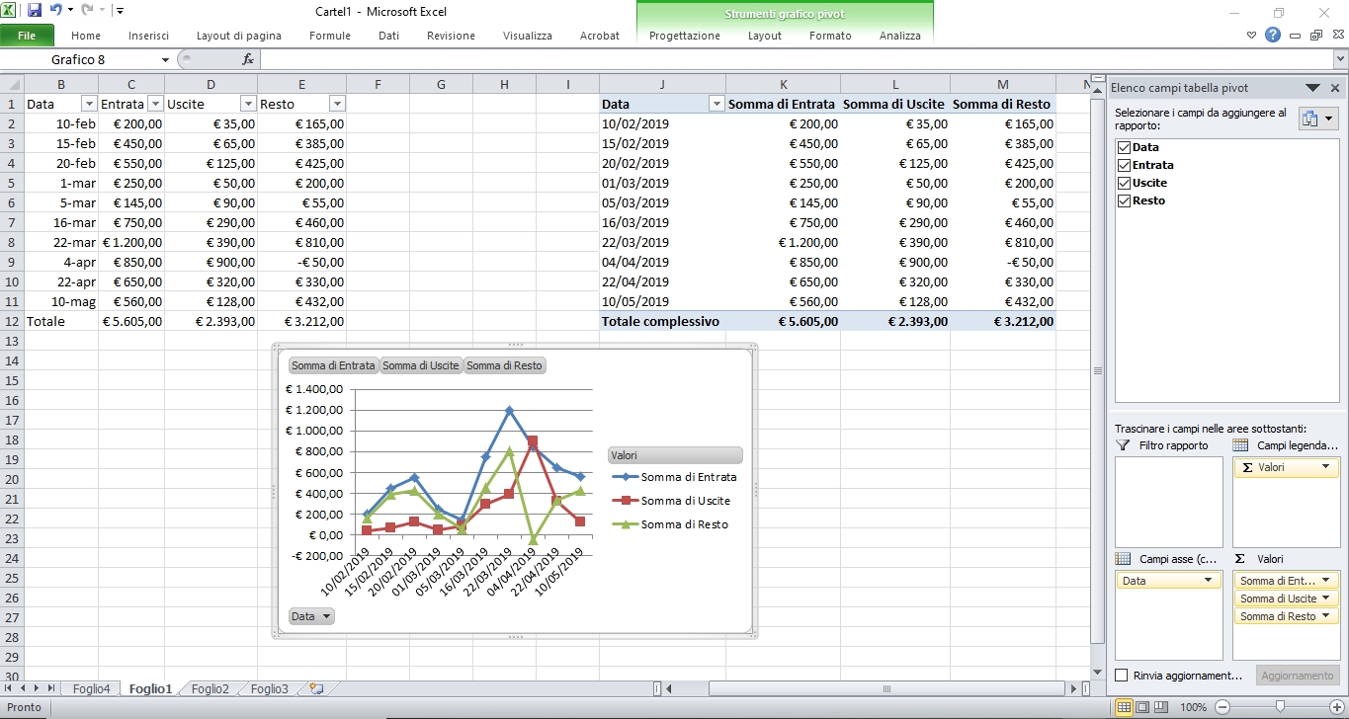
Task: Open the Uscite column filter dropdown
Action: coord(248,104)
